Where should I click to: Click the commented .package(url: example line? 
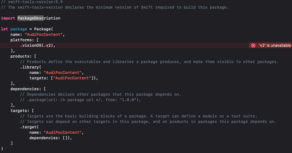click(x=80, y=100)
